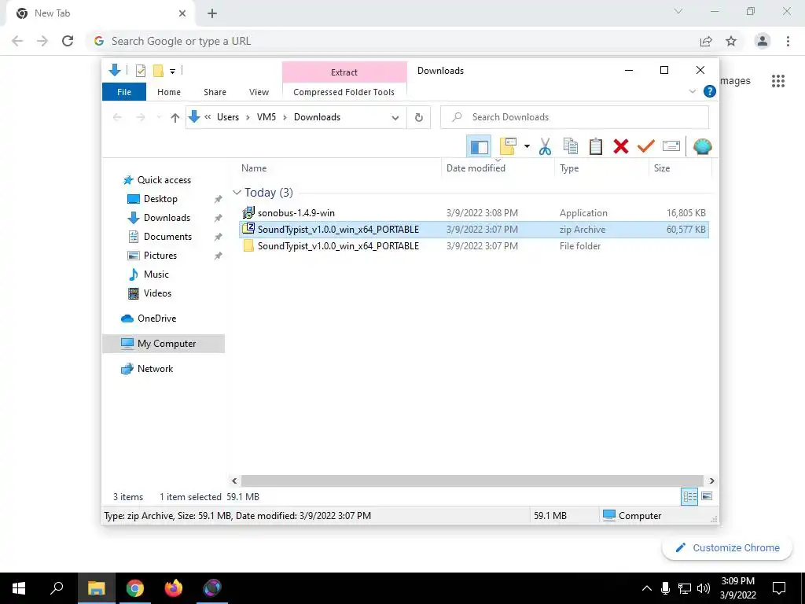Click the orange checkmark Properties icon
Screen dimensions: 805x604
pos(646,147)
